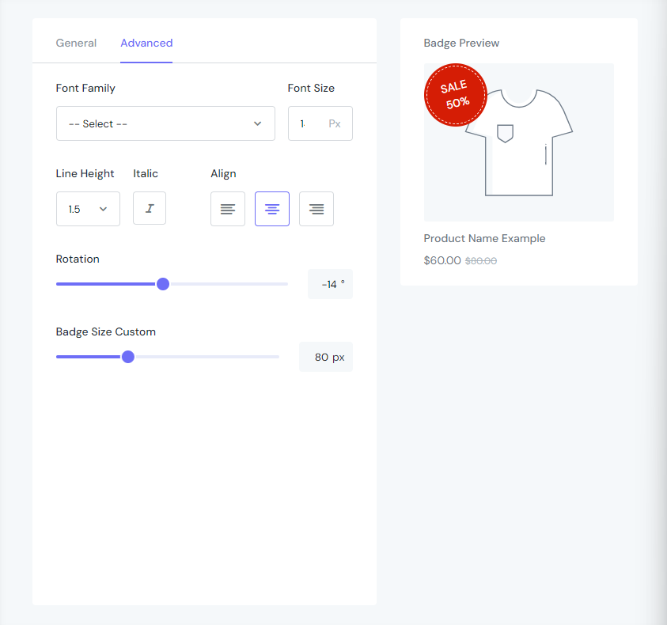Toggle the Italic text style button

coord(150,208)
